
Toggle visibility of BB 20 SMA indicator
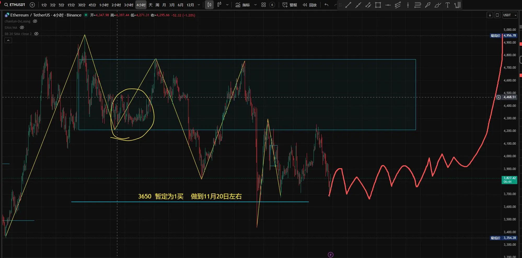[36, 34]
